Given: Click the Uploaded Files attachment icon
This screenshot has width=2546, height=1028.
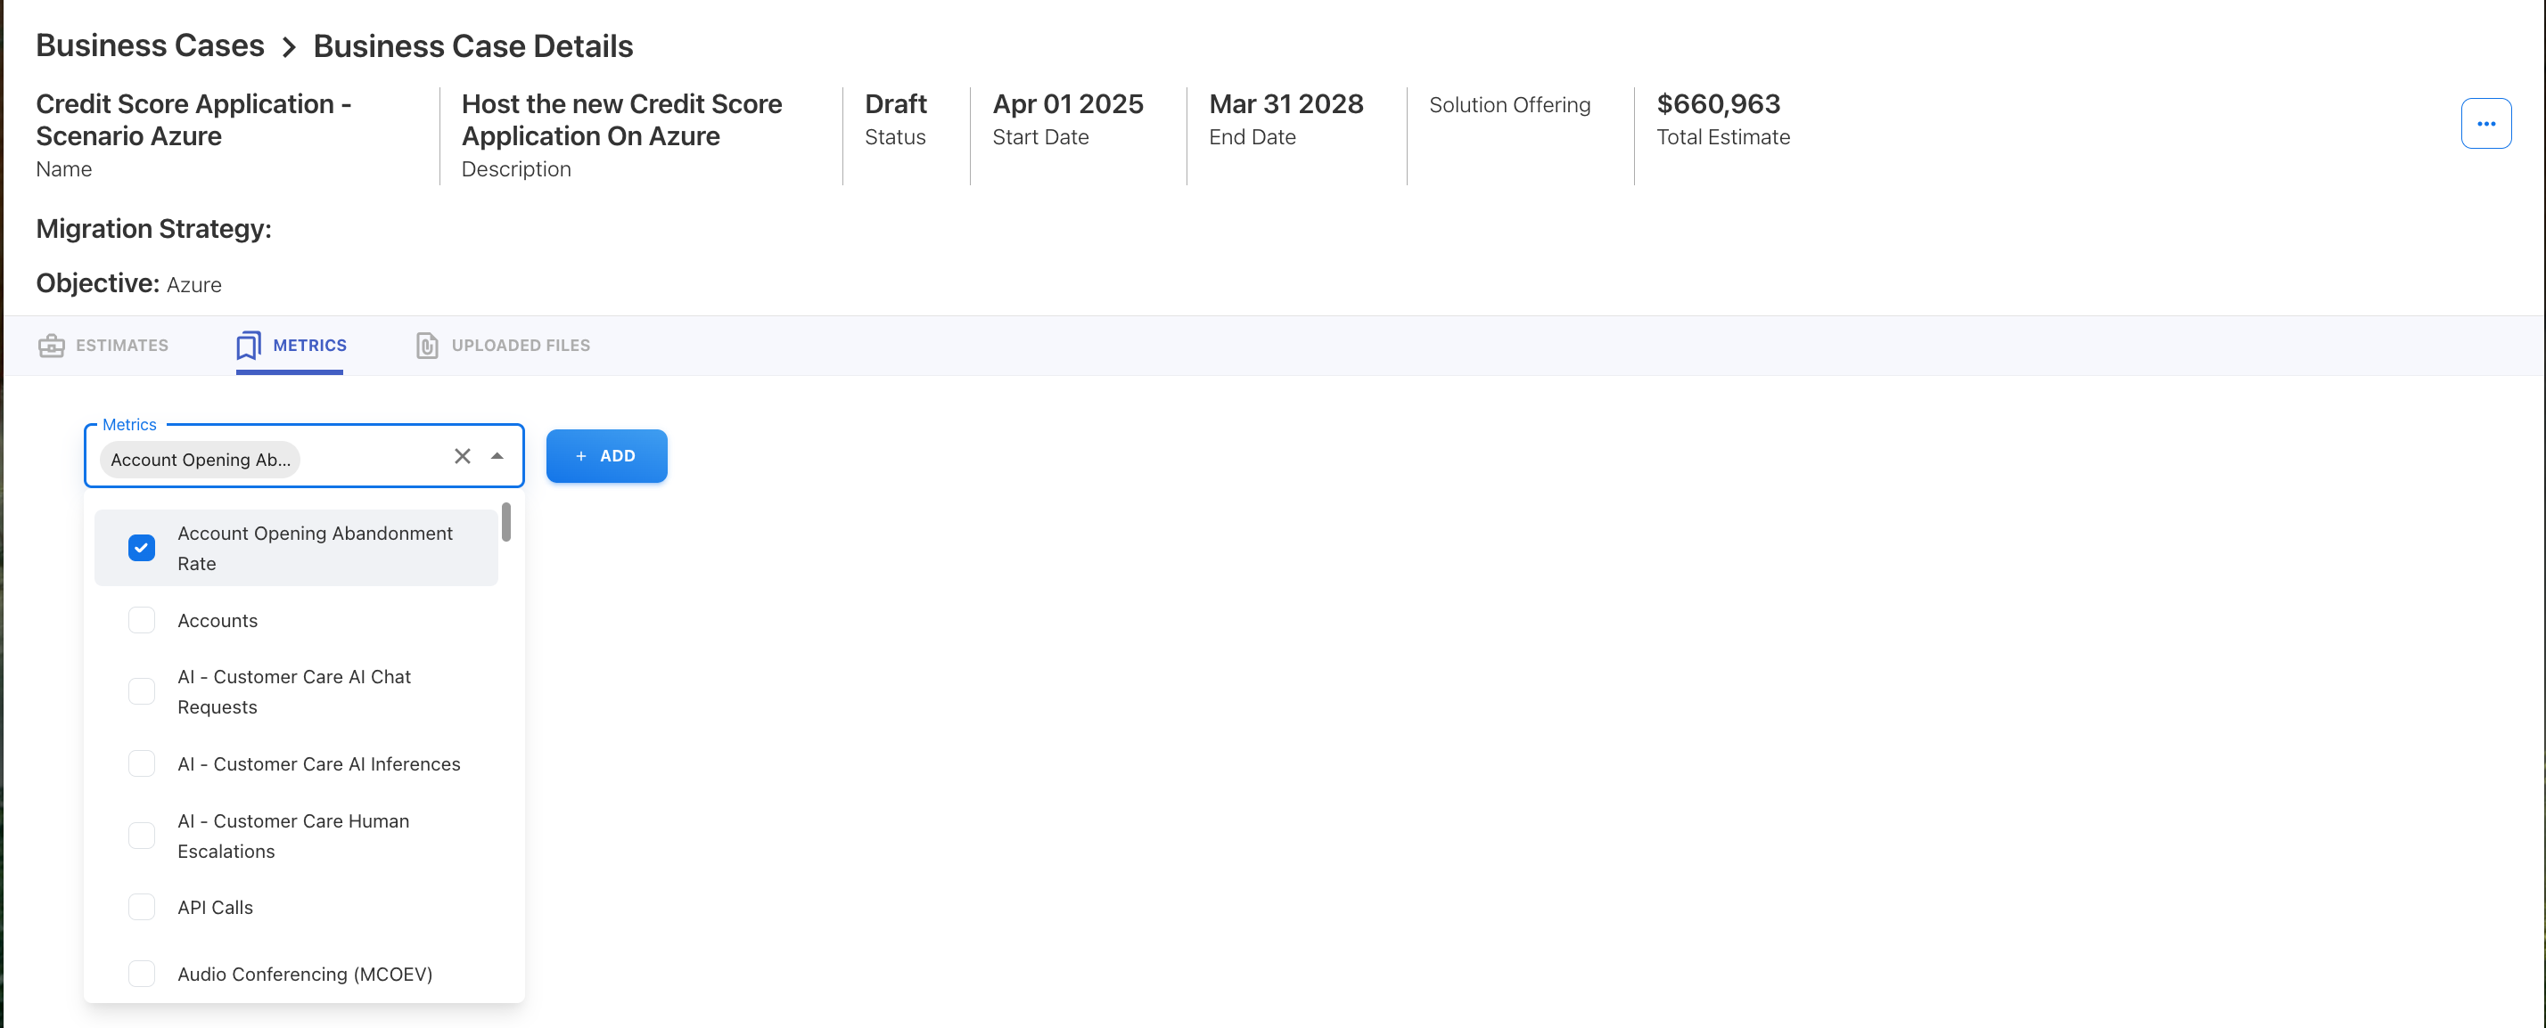Looking at the screenshot, I should [427, 346].
